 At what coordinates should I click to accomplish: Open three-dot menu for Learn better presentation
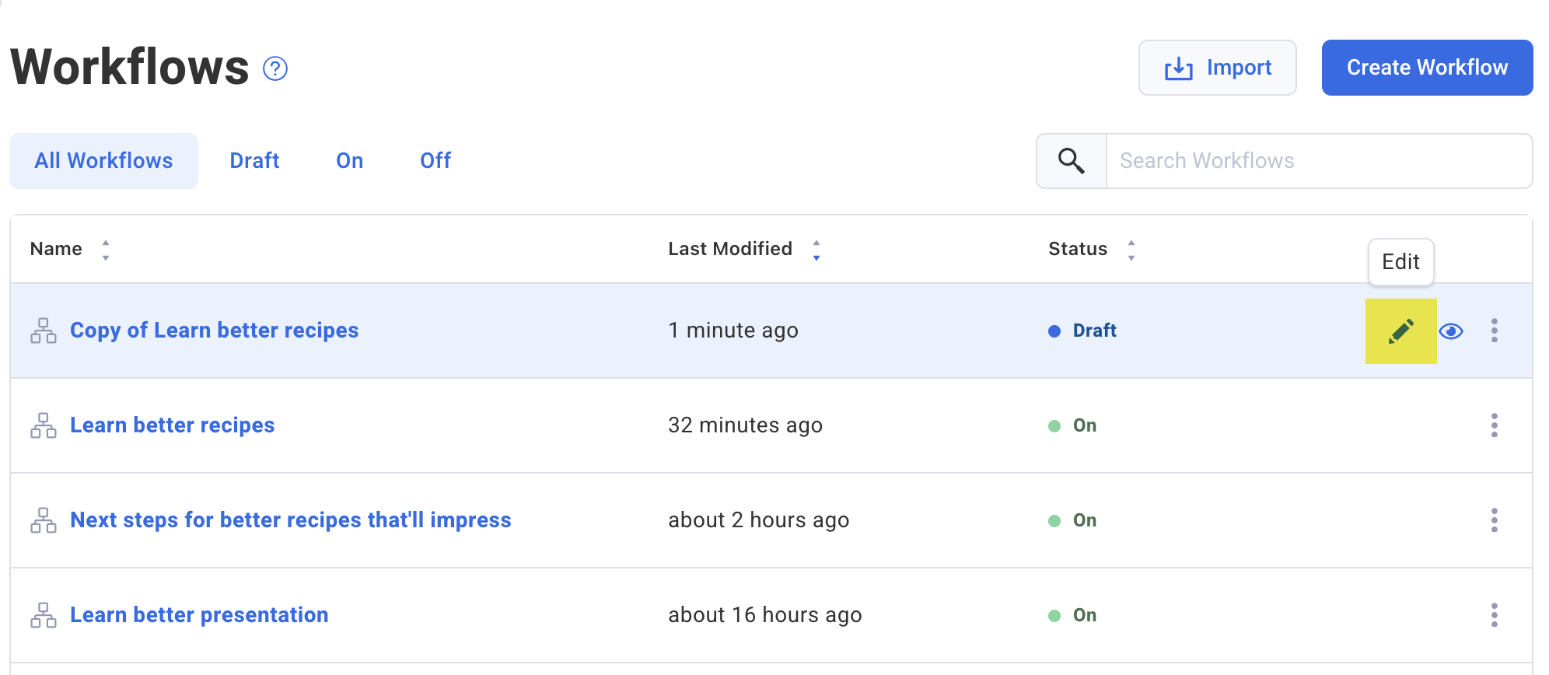pos(1494,615)
